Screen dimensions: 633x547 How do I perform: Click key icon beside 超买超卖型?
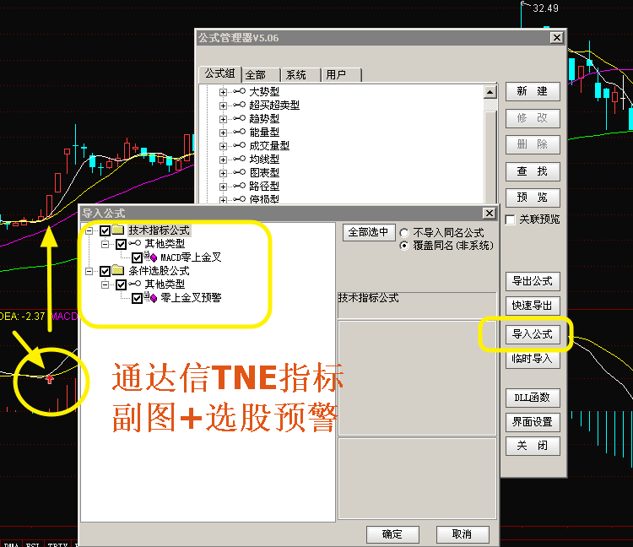[240, 105]
